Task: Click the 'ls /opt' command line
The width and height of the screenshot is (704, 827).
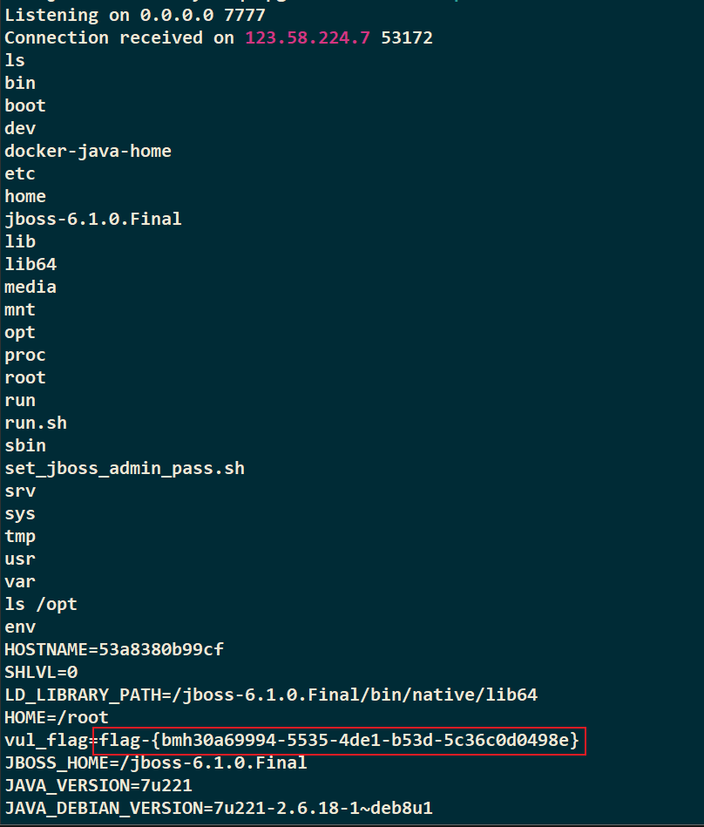Action: 41,605
